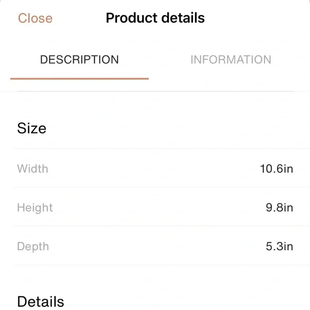The width and height of the screenshot is (310, 310).
Task: Select the Size section heading
Action: 32,128
